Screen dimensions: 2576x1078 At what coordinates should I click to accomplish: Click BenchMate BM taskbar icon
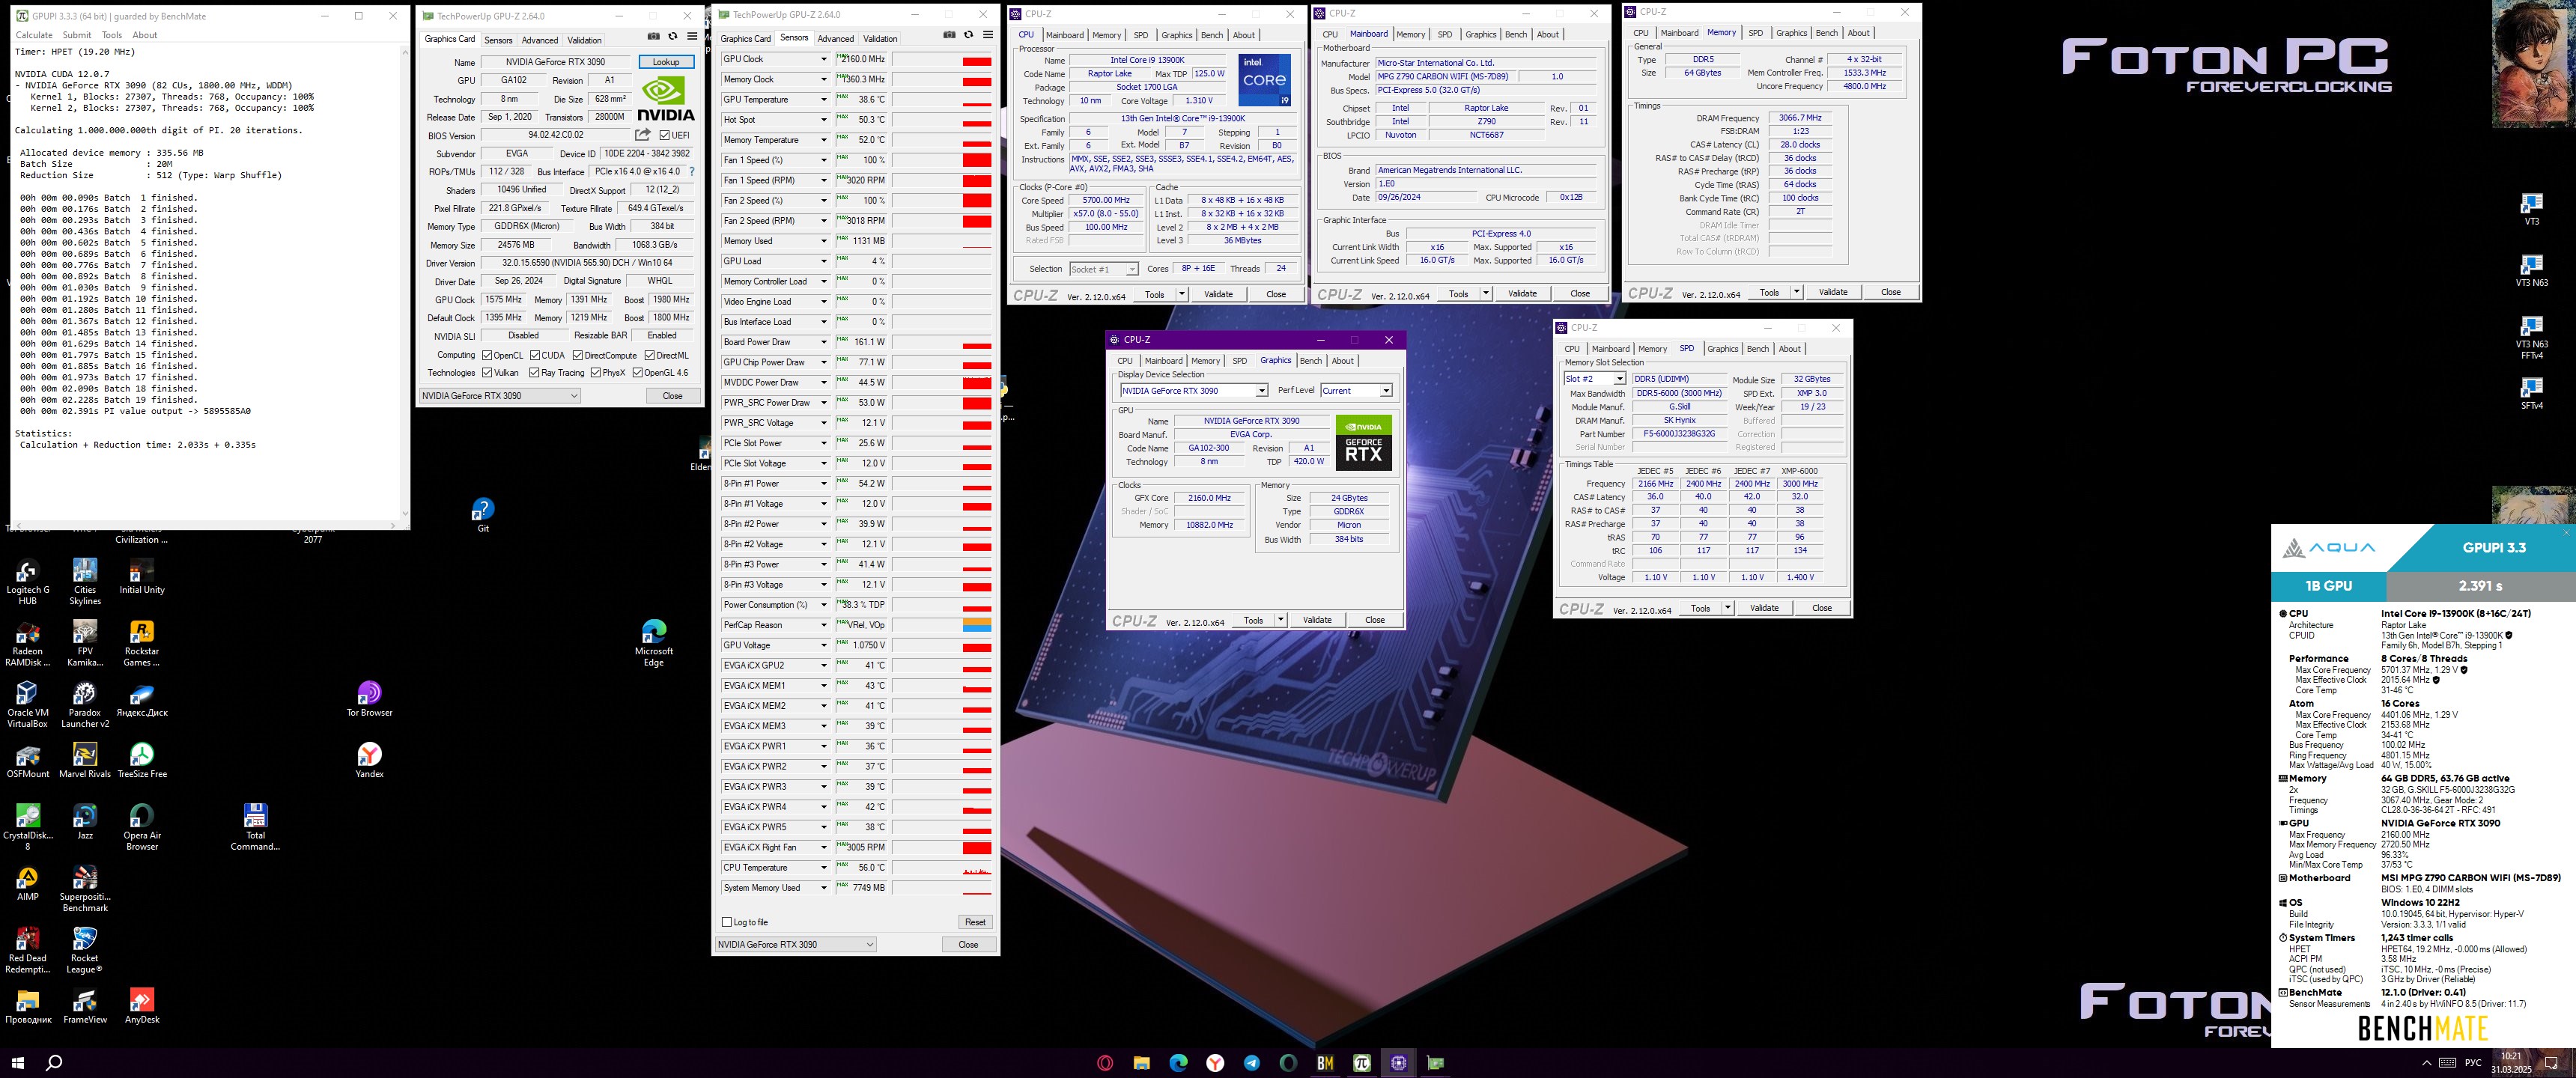click(x=1325, y=1063)
